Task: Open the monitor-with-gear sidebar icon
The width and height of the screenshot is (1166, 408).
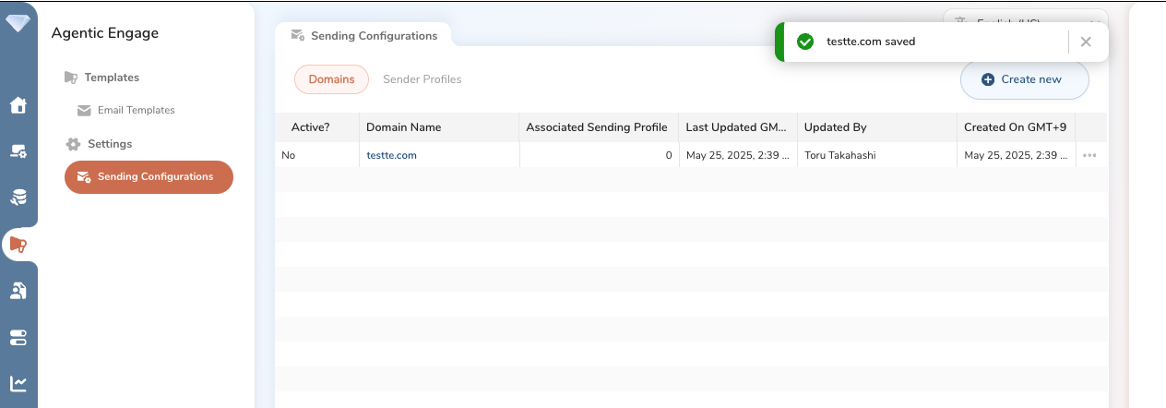Action: (18, 151)
